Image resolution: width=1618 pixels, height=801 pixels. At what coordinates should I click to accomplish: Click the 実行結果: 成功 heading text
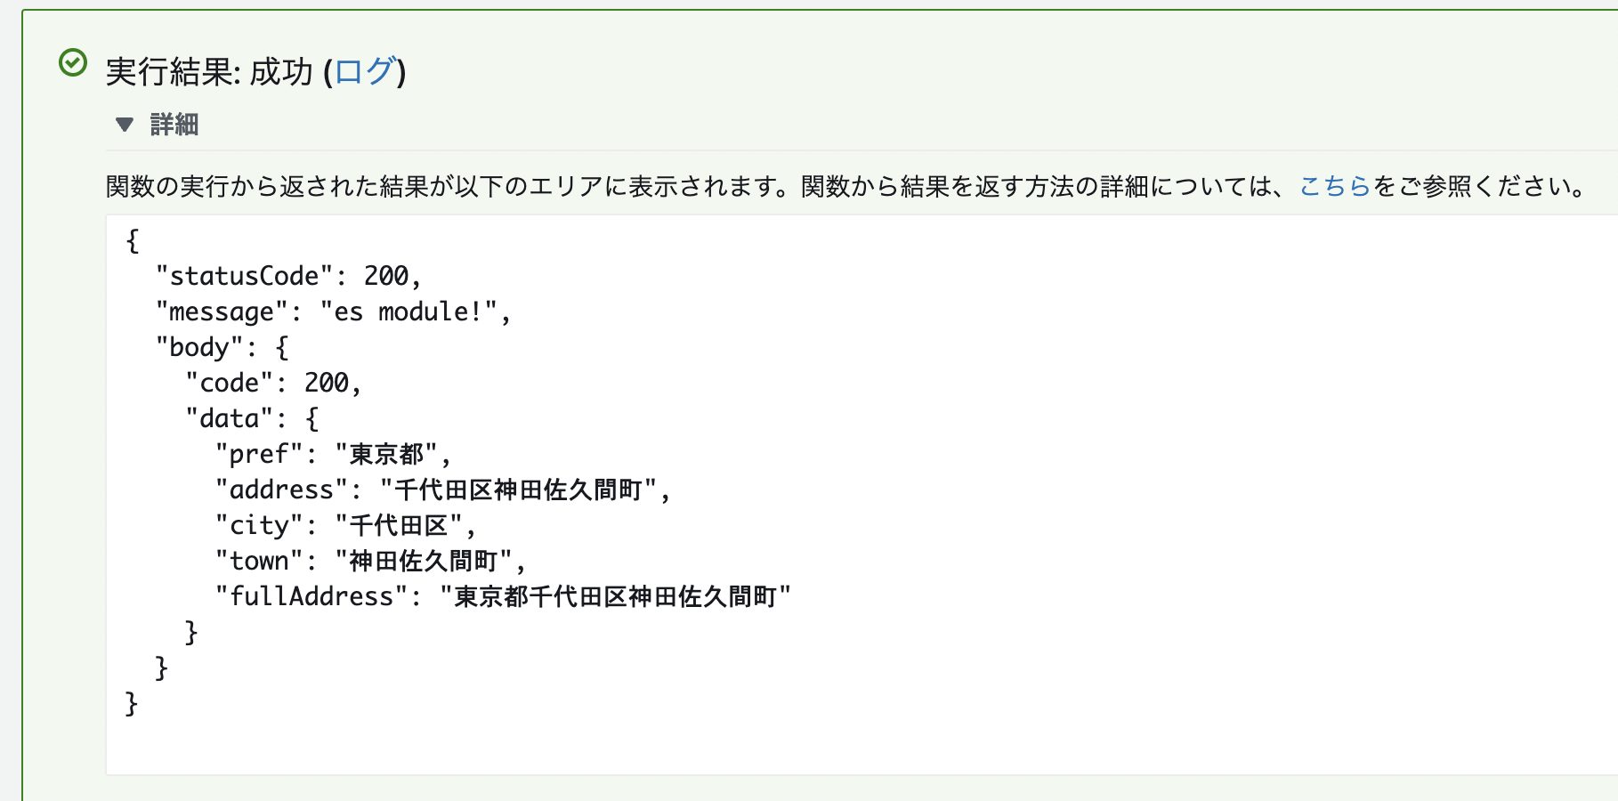tap(209, 71)
